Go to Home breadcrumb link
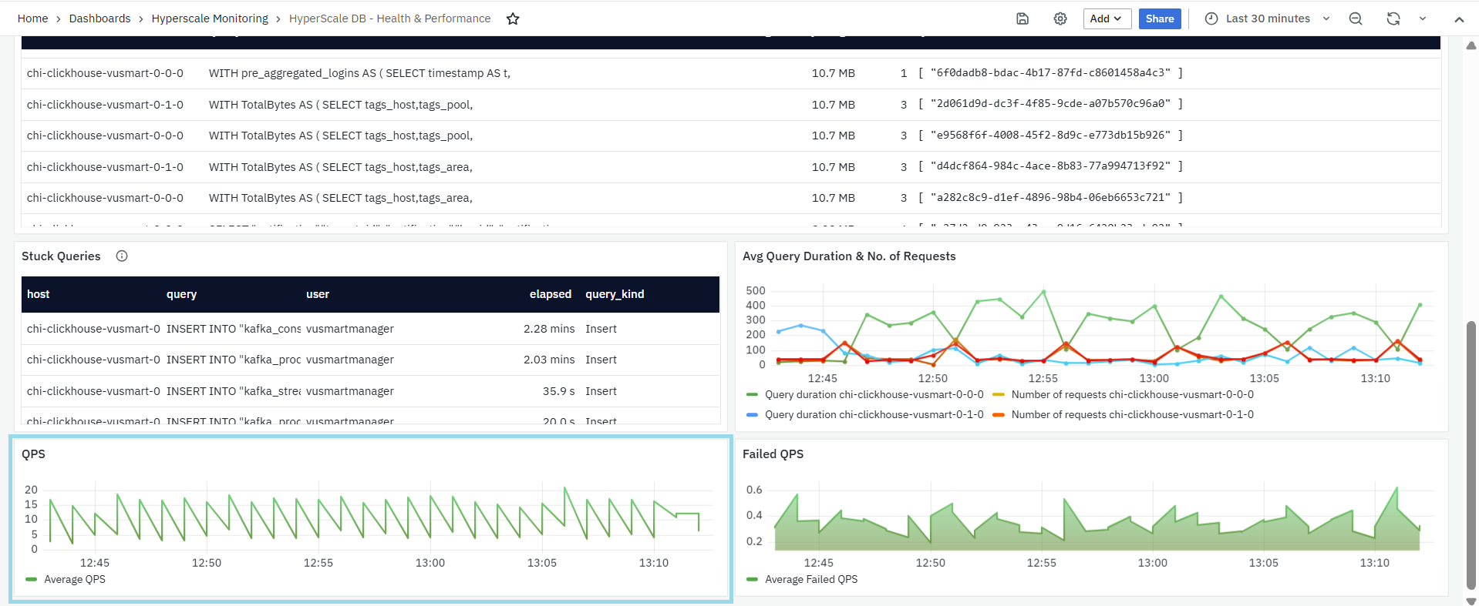Viewport: 1479px width, 606px height. pos(32,18)
